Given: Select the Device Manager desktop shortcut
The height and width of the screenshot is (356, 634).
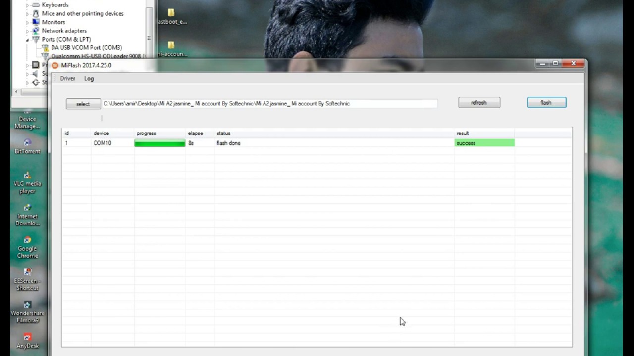Looking at the screenshot, I should point(27,122).
